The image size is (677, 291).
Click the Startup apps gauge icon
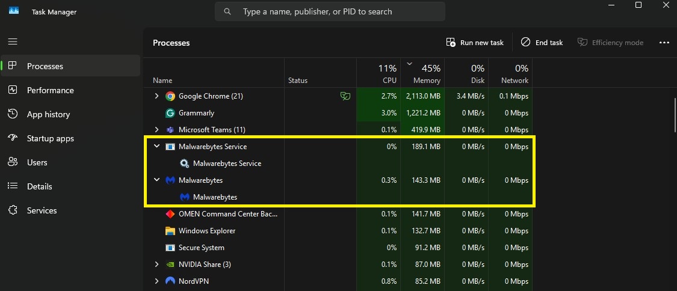pyautogui.click(x=13, y=138)
